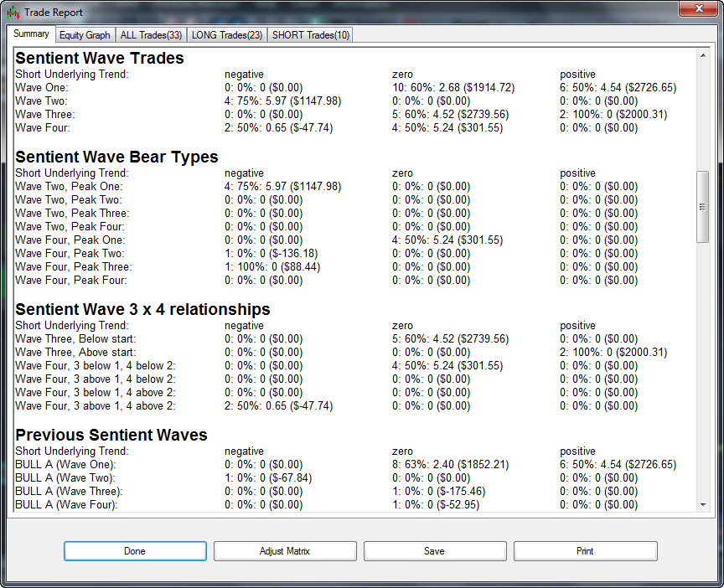Click value '10: 60%: 2.68 ($1914.72)'
The width and height of the screenshot is (724, 588).
pos(453,88)
